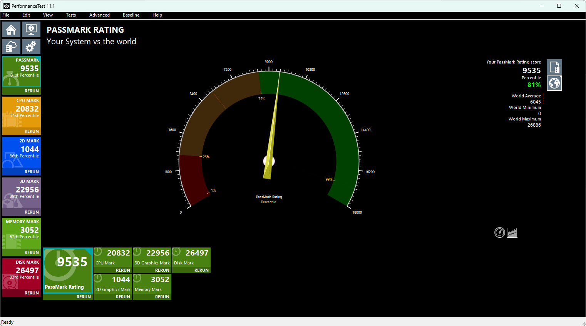Open the Advanced menu
This screenshot has width=586, height=326.
coord(99,15)
